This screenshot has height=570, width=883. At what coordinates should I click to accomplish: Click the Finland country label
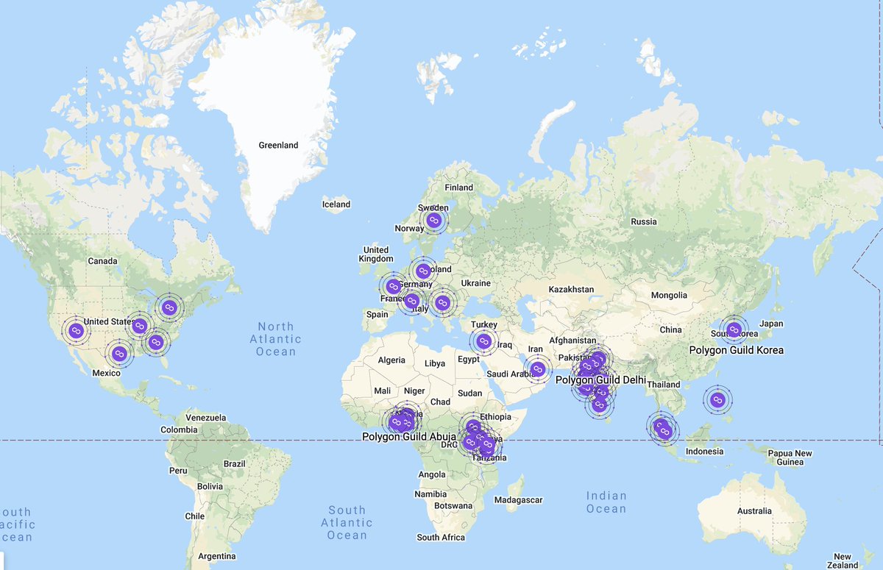point(459,188)
